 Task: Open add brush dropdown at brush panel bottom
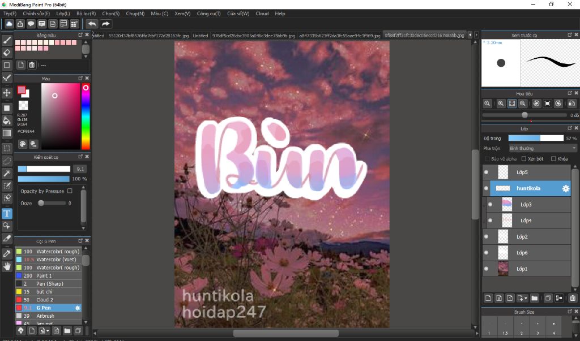(x=48, y=331)
